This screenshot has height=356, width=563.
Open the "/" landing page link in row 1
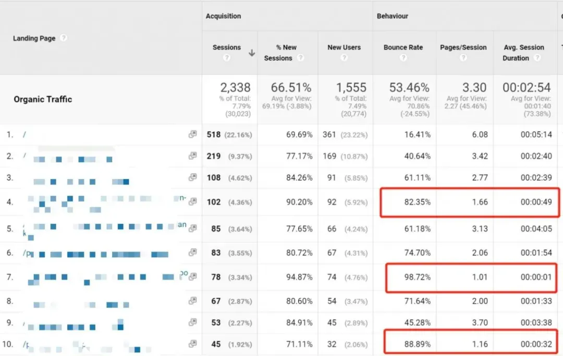click(x=25, y=134)
